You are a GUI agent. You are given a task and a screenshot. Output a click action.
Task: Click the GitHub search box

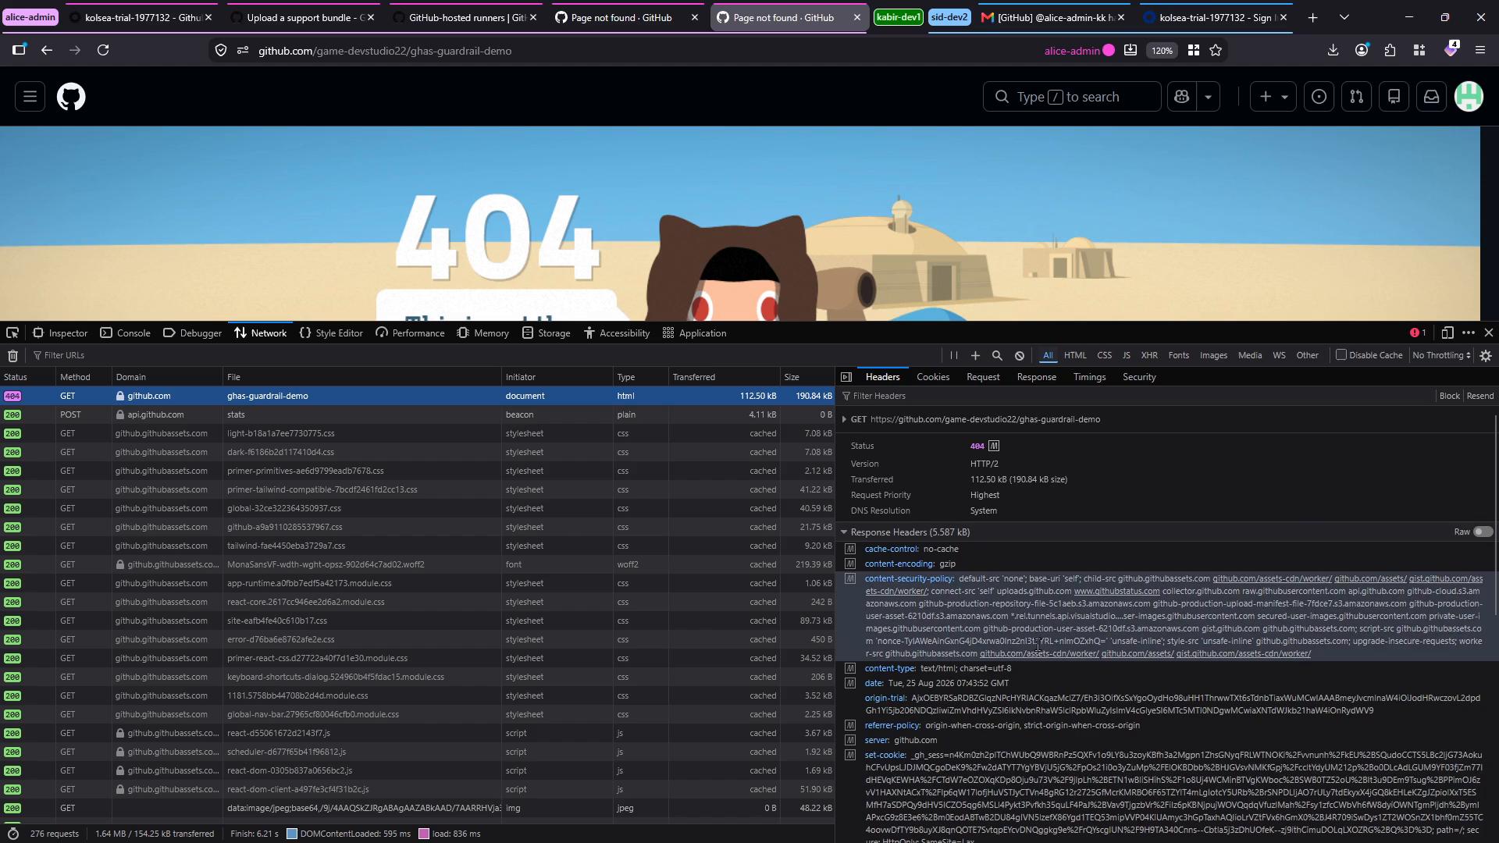[1071, 97]
